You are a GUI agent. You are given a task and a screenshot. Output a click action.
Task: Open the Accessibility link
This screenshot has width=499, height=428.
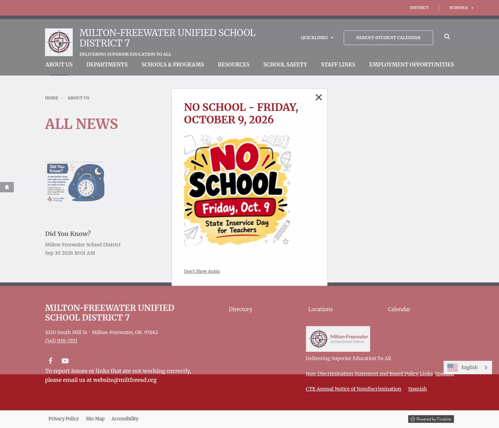(x=125, y=419)
